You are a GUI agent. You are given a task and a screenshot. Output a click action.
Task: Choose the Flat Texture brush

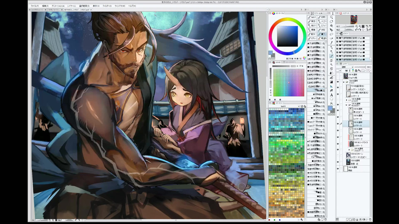click(x=316, y=157)
